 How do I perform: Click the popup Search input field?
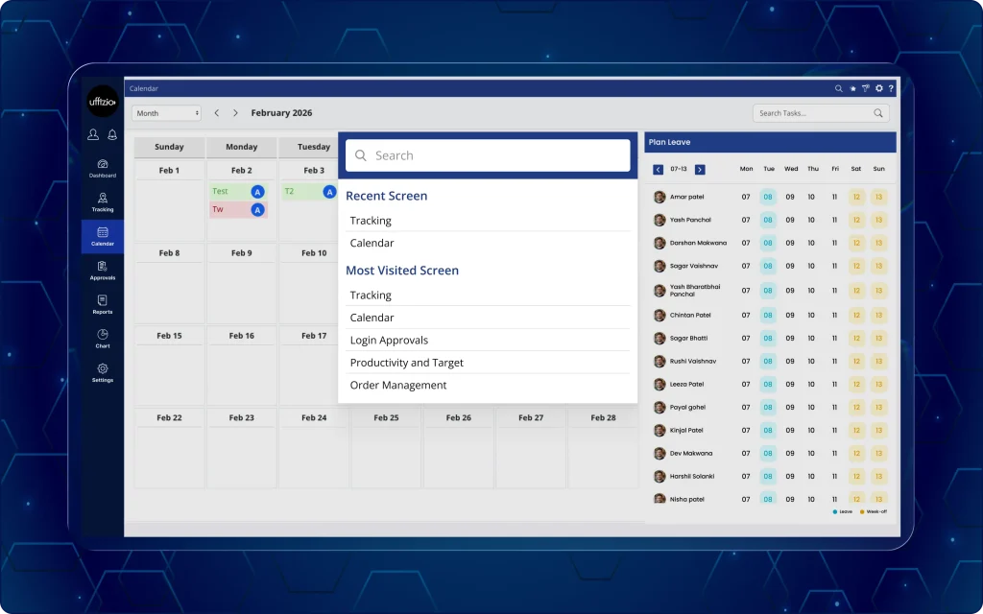click(x=488, y=155)
